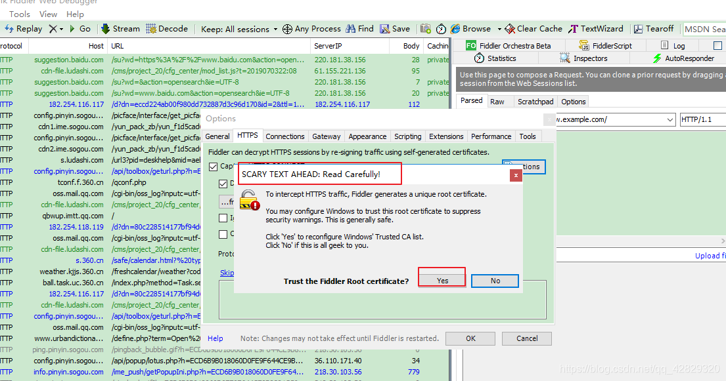Click the Clear Cache toolbar icon
The height and width of the screenshot is (381, 726).
coord(510,29)
